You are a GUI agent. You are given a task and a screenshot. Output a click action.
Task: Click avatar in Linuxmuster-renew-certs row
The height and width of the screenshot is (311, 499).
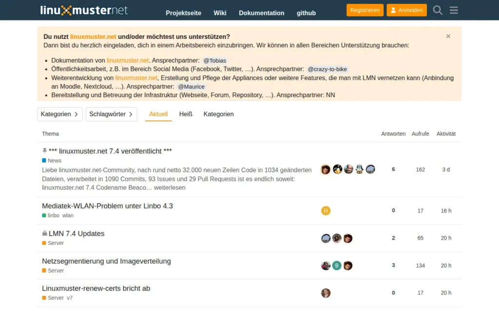(x=326, y=293)
